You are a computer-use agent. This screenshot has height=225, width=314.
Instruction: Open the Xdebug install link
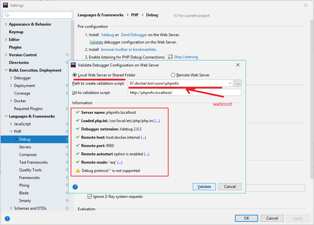107,35
